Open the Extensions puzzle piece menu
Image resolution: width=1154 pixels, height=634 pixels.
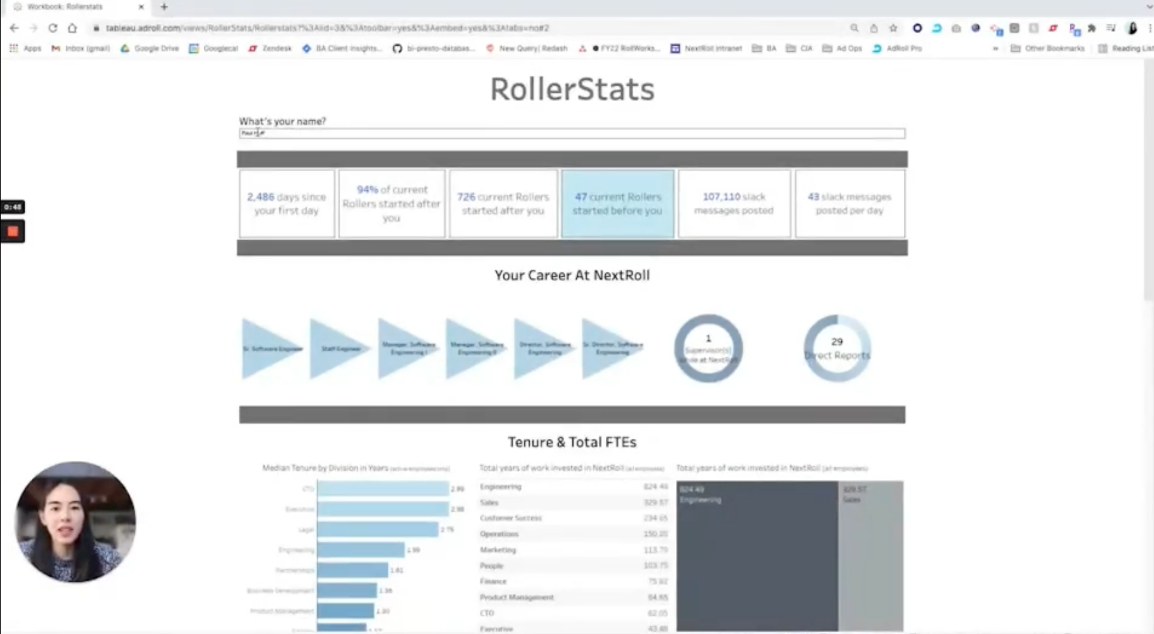(x=1092, y=28)
